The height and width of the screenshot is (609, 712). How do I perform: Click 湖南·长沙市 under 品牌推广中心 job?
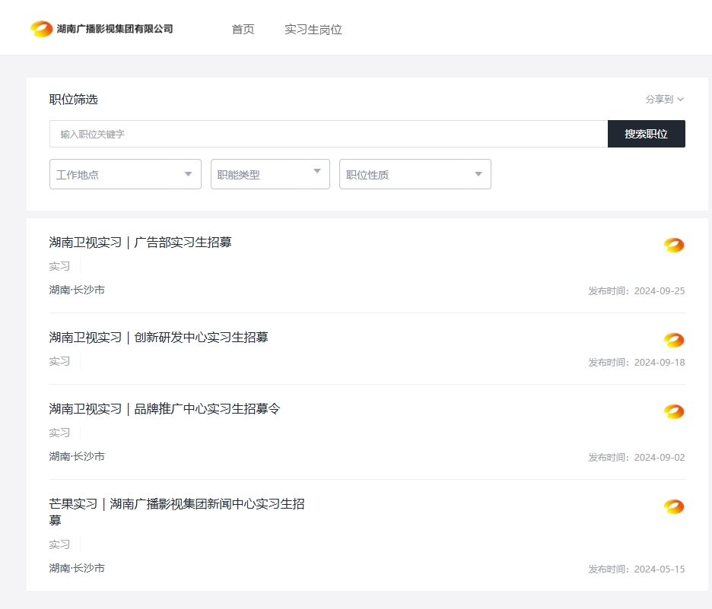(x=77, y=456)
